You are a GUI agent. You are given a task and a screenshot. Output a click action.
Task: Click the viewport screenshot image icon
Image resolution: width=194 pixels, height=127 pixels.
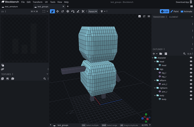pyautogui.click(x=139, y=16)
